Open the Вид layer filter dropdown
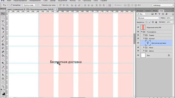 pos(142,14)
